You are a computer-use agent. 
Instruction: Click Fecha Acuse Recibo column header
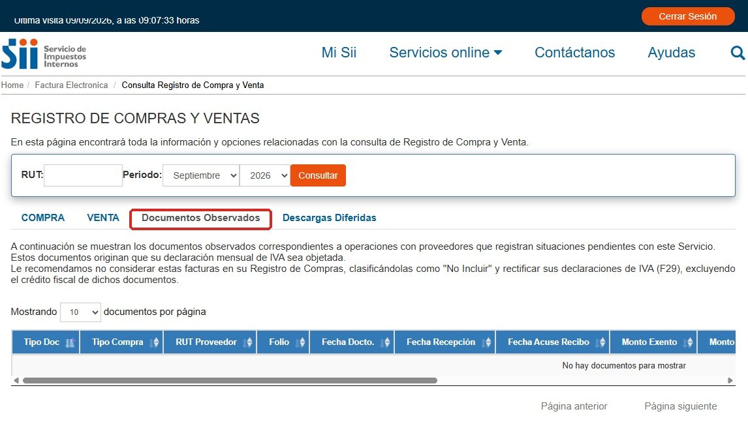pyautogui.click(x=552, y=342)
